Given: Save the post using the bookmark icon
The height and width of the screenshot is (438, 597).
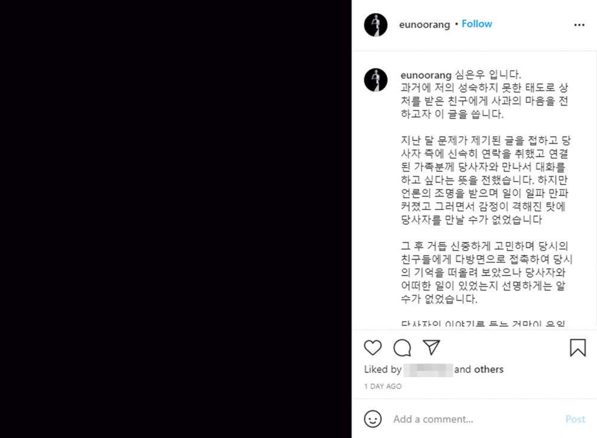Looking at the screenshot, I should pyautogui.click(x=577, y=348).
